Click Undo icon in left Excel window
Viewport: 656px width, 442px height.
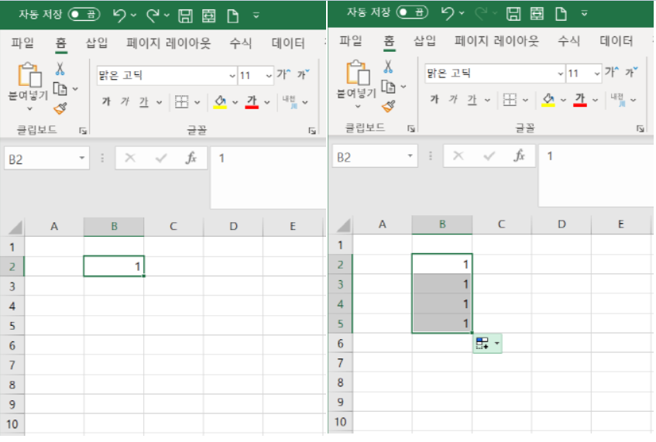tap(119, 15)
